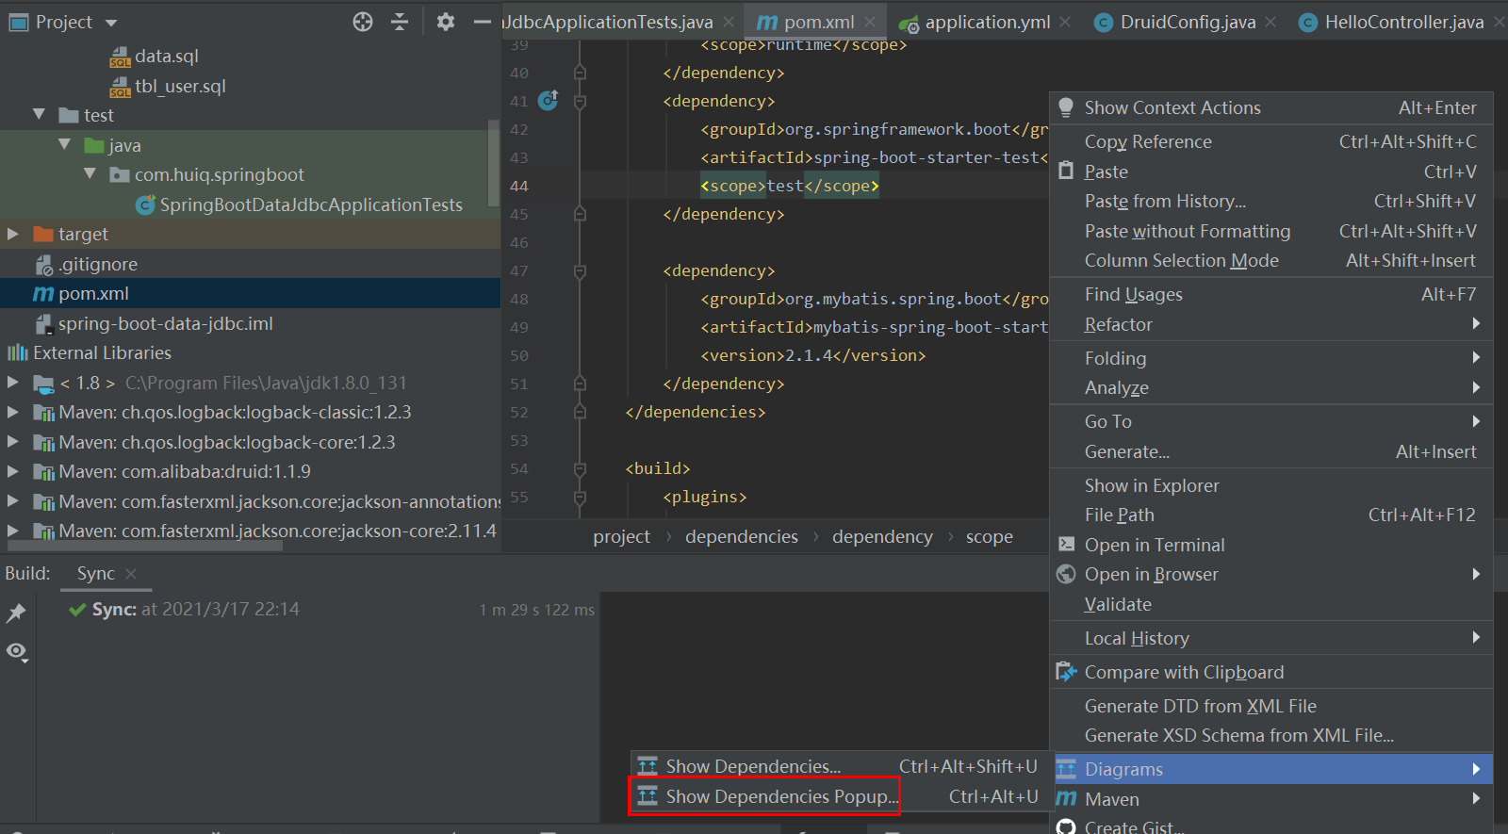Collapse the com.huiq.springboot package
This screenshot has height=834, width=1508.
click(x=90, y=174)
